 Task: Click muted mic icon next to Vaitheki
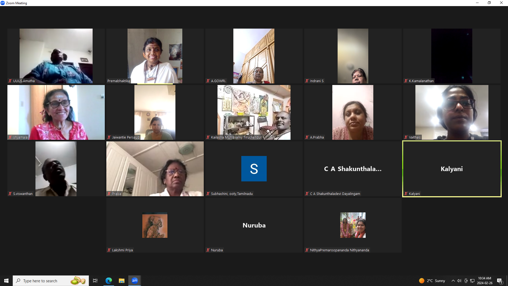coord(406,137)
